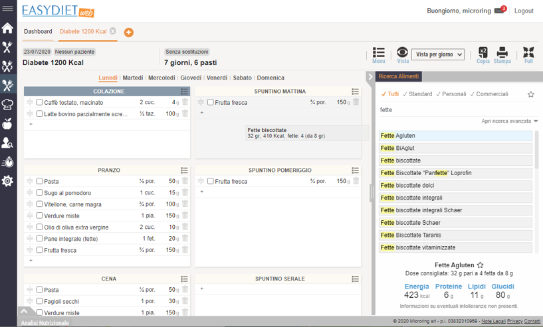The height and width of the screenshot is (327, 543).
Task: Click the food search field containing fette
Action: coord(452,109)
